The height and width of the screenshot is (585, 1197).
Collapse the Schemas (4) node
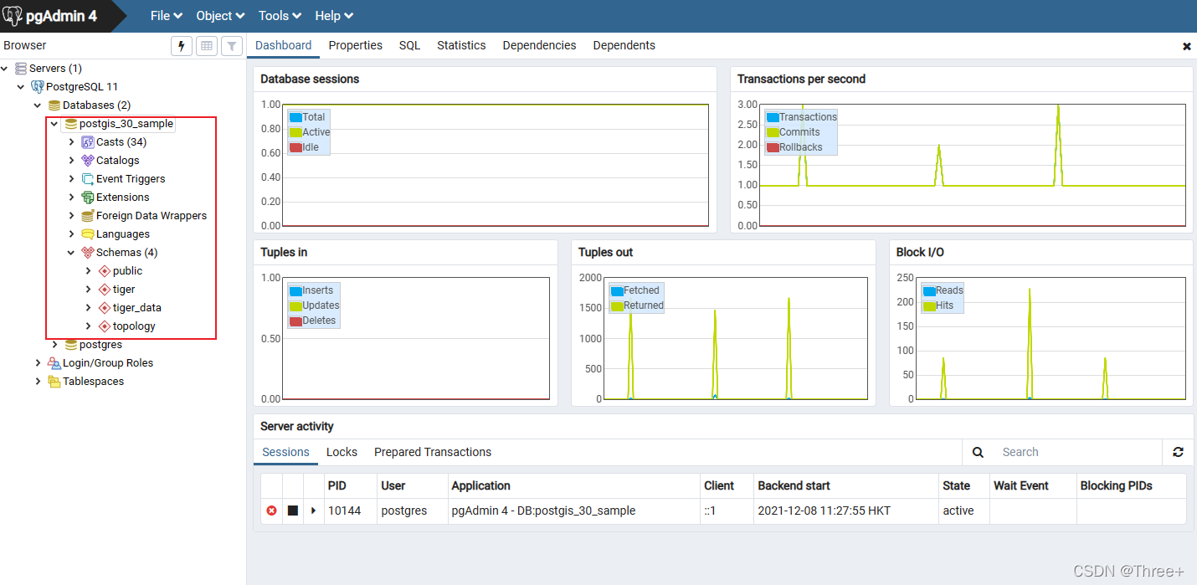click(x=71, y=252)
